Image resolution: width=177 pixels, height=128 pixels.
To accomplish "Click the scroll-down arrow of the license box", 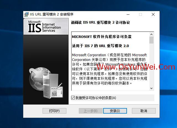I will coord(151,88).
